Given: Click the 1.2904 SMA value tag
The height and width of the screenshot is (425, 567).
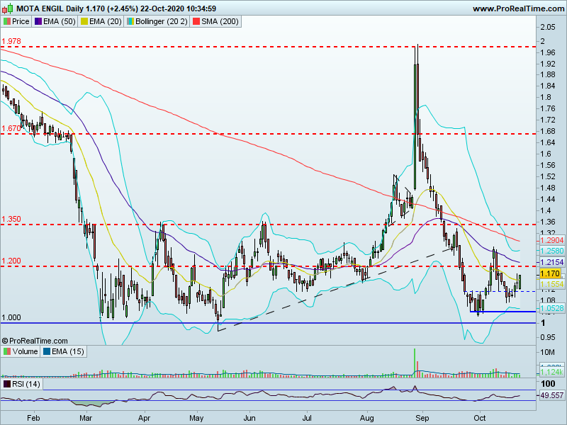Looking at the screenshot, I should point(552,240).
